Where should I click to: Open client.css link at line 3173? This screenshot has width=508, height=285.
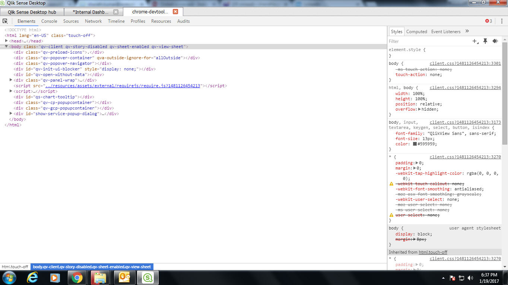[x=465, y=122]
